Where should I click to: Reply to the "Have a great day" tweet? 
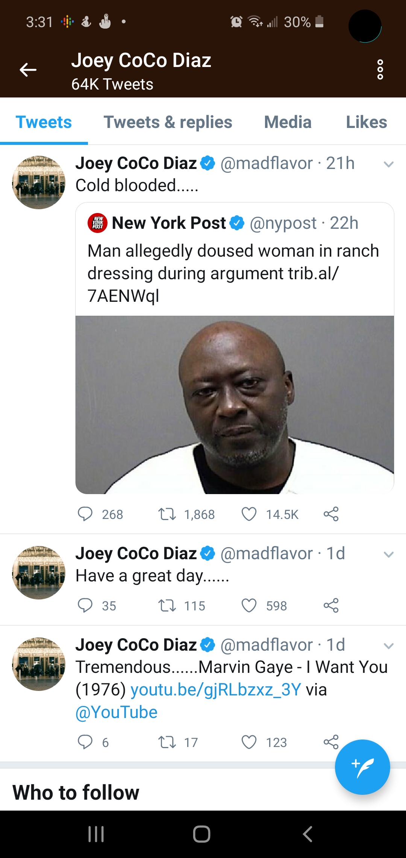point(85,605)
